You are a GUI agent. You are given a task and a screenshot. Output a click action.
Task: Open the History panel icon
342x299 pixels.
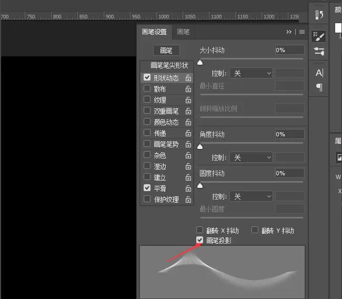click(319, 15)
